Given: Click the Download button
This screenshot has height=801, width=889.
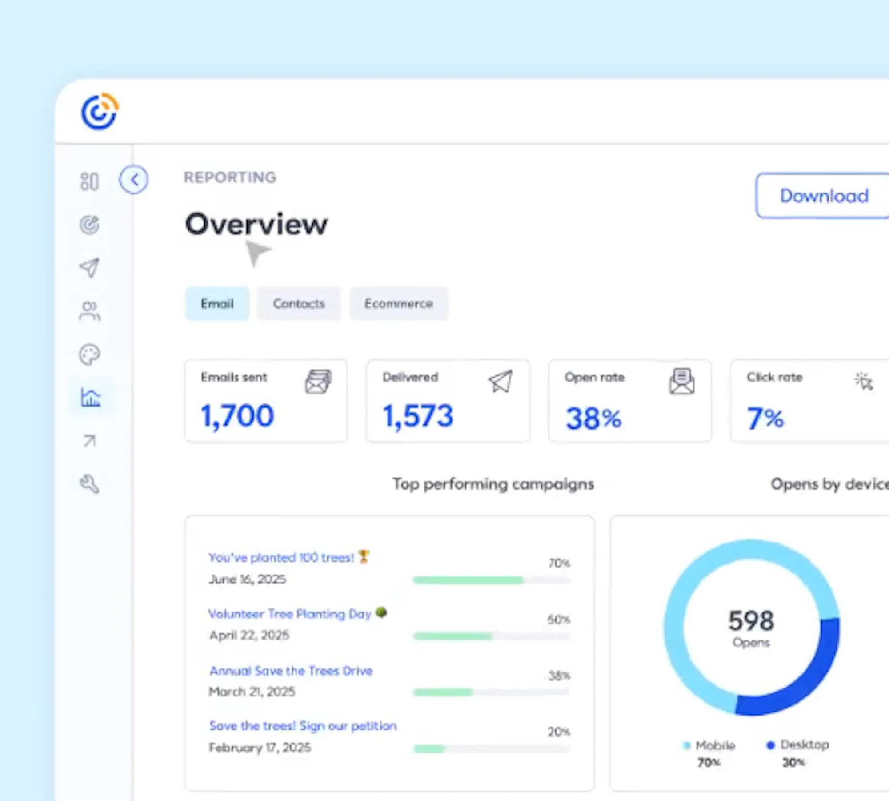Looking at the screenshot, I should pyautogui.click(x=824, y=196).
